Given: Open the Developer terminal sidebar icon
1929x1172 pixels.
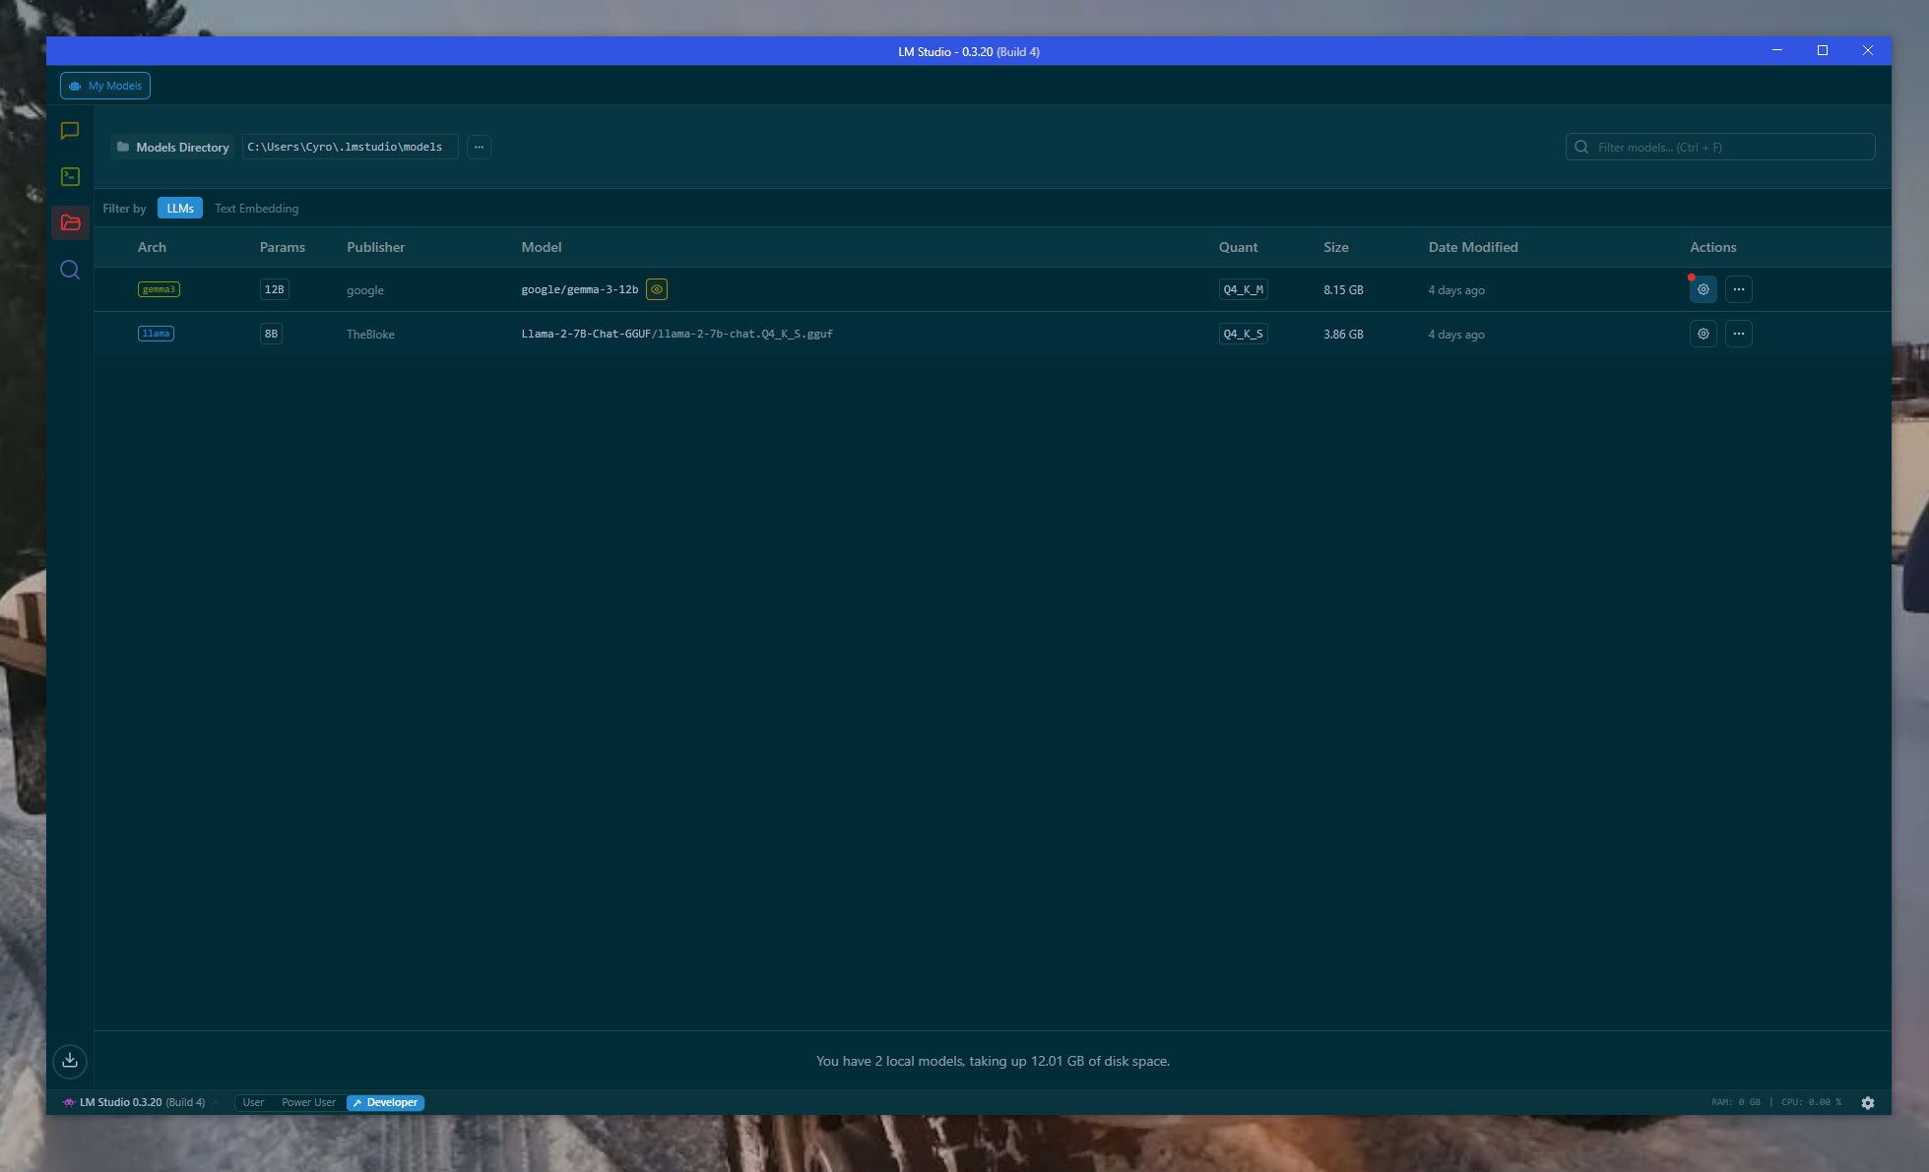Looking at the screenshot, I should click(70, 176).
